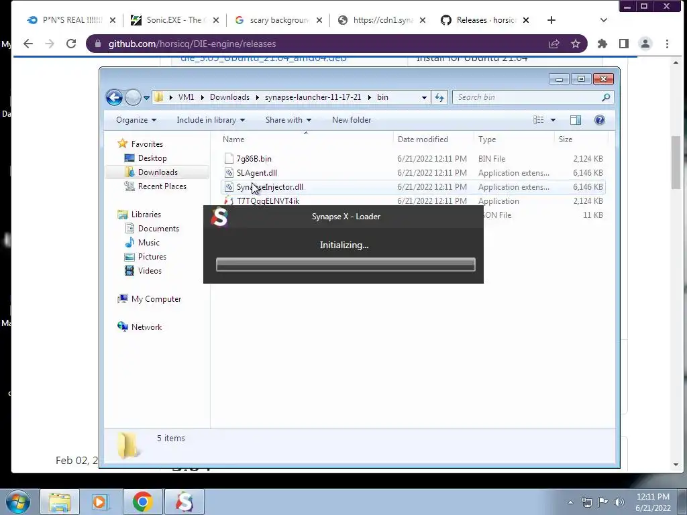
Task: Open Chrome three-dot menu
Action: [667, 44]
